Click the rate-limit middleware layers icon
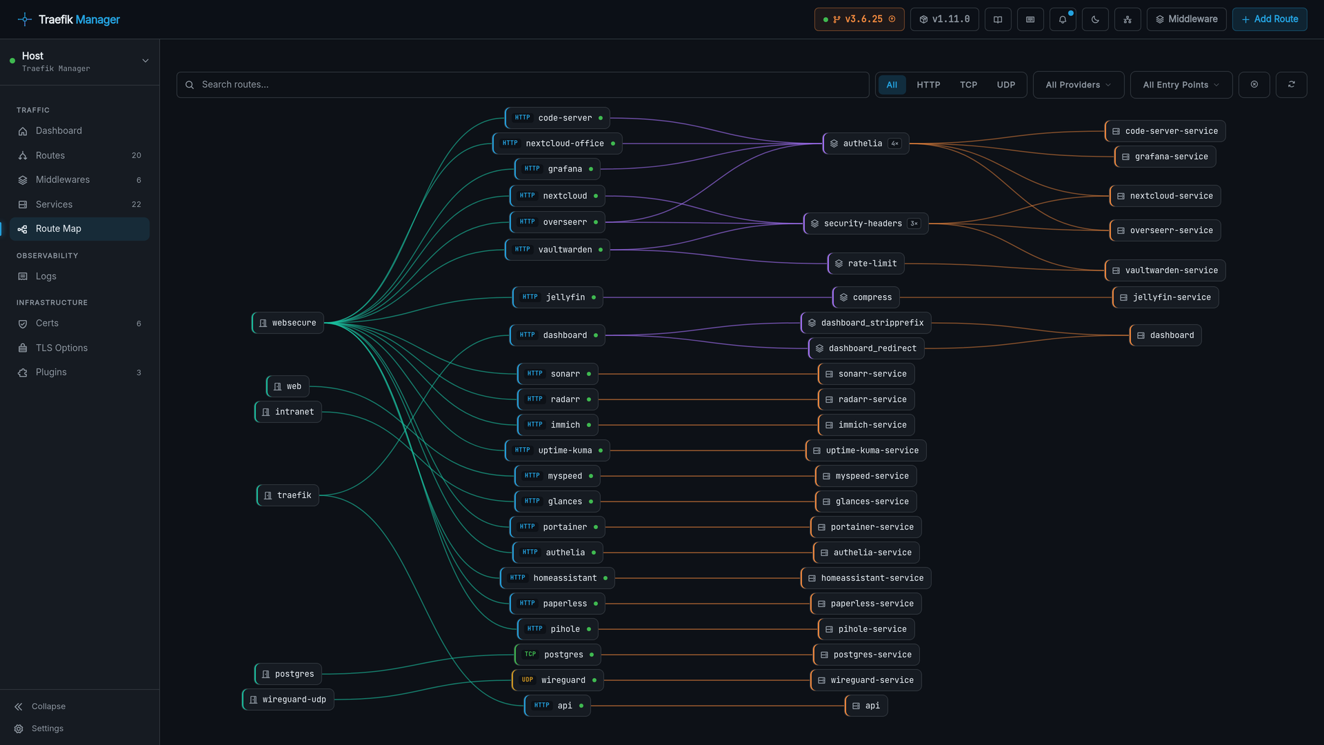 coord(839,264)
